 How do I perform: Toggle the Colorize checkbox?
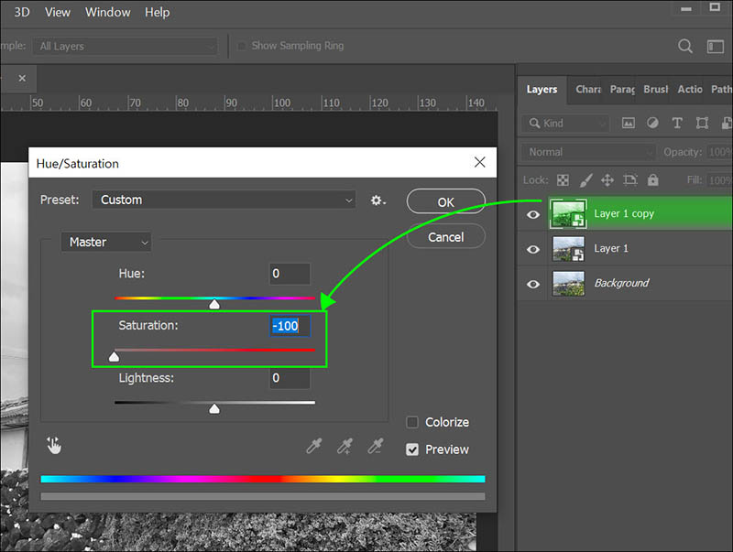point(412,422)
